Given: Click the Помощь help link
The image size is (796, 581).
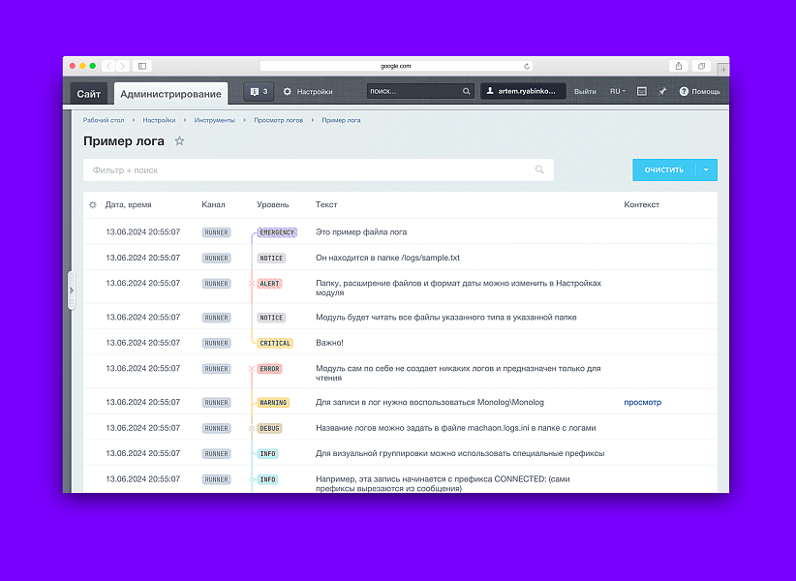Looking at the screenshot, I should 706,92.
